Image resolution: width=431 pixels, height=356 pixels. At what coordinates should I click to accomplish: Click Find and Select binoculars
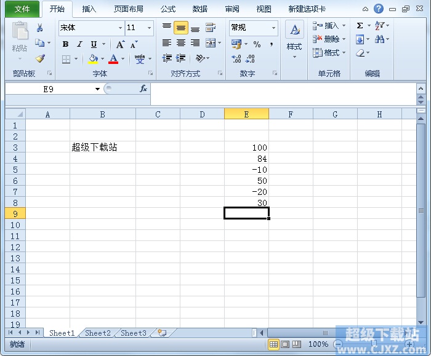pyautogui.click(x=380, y=39)
